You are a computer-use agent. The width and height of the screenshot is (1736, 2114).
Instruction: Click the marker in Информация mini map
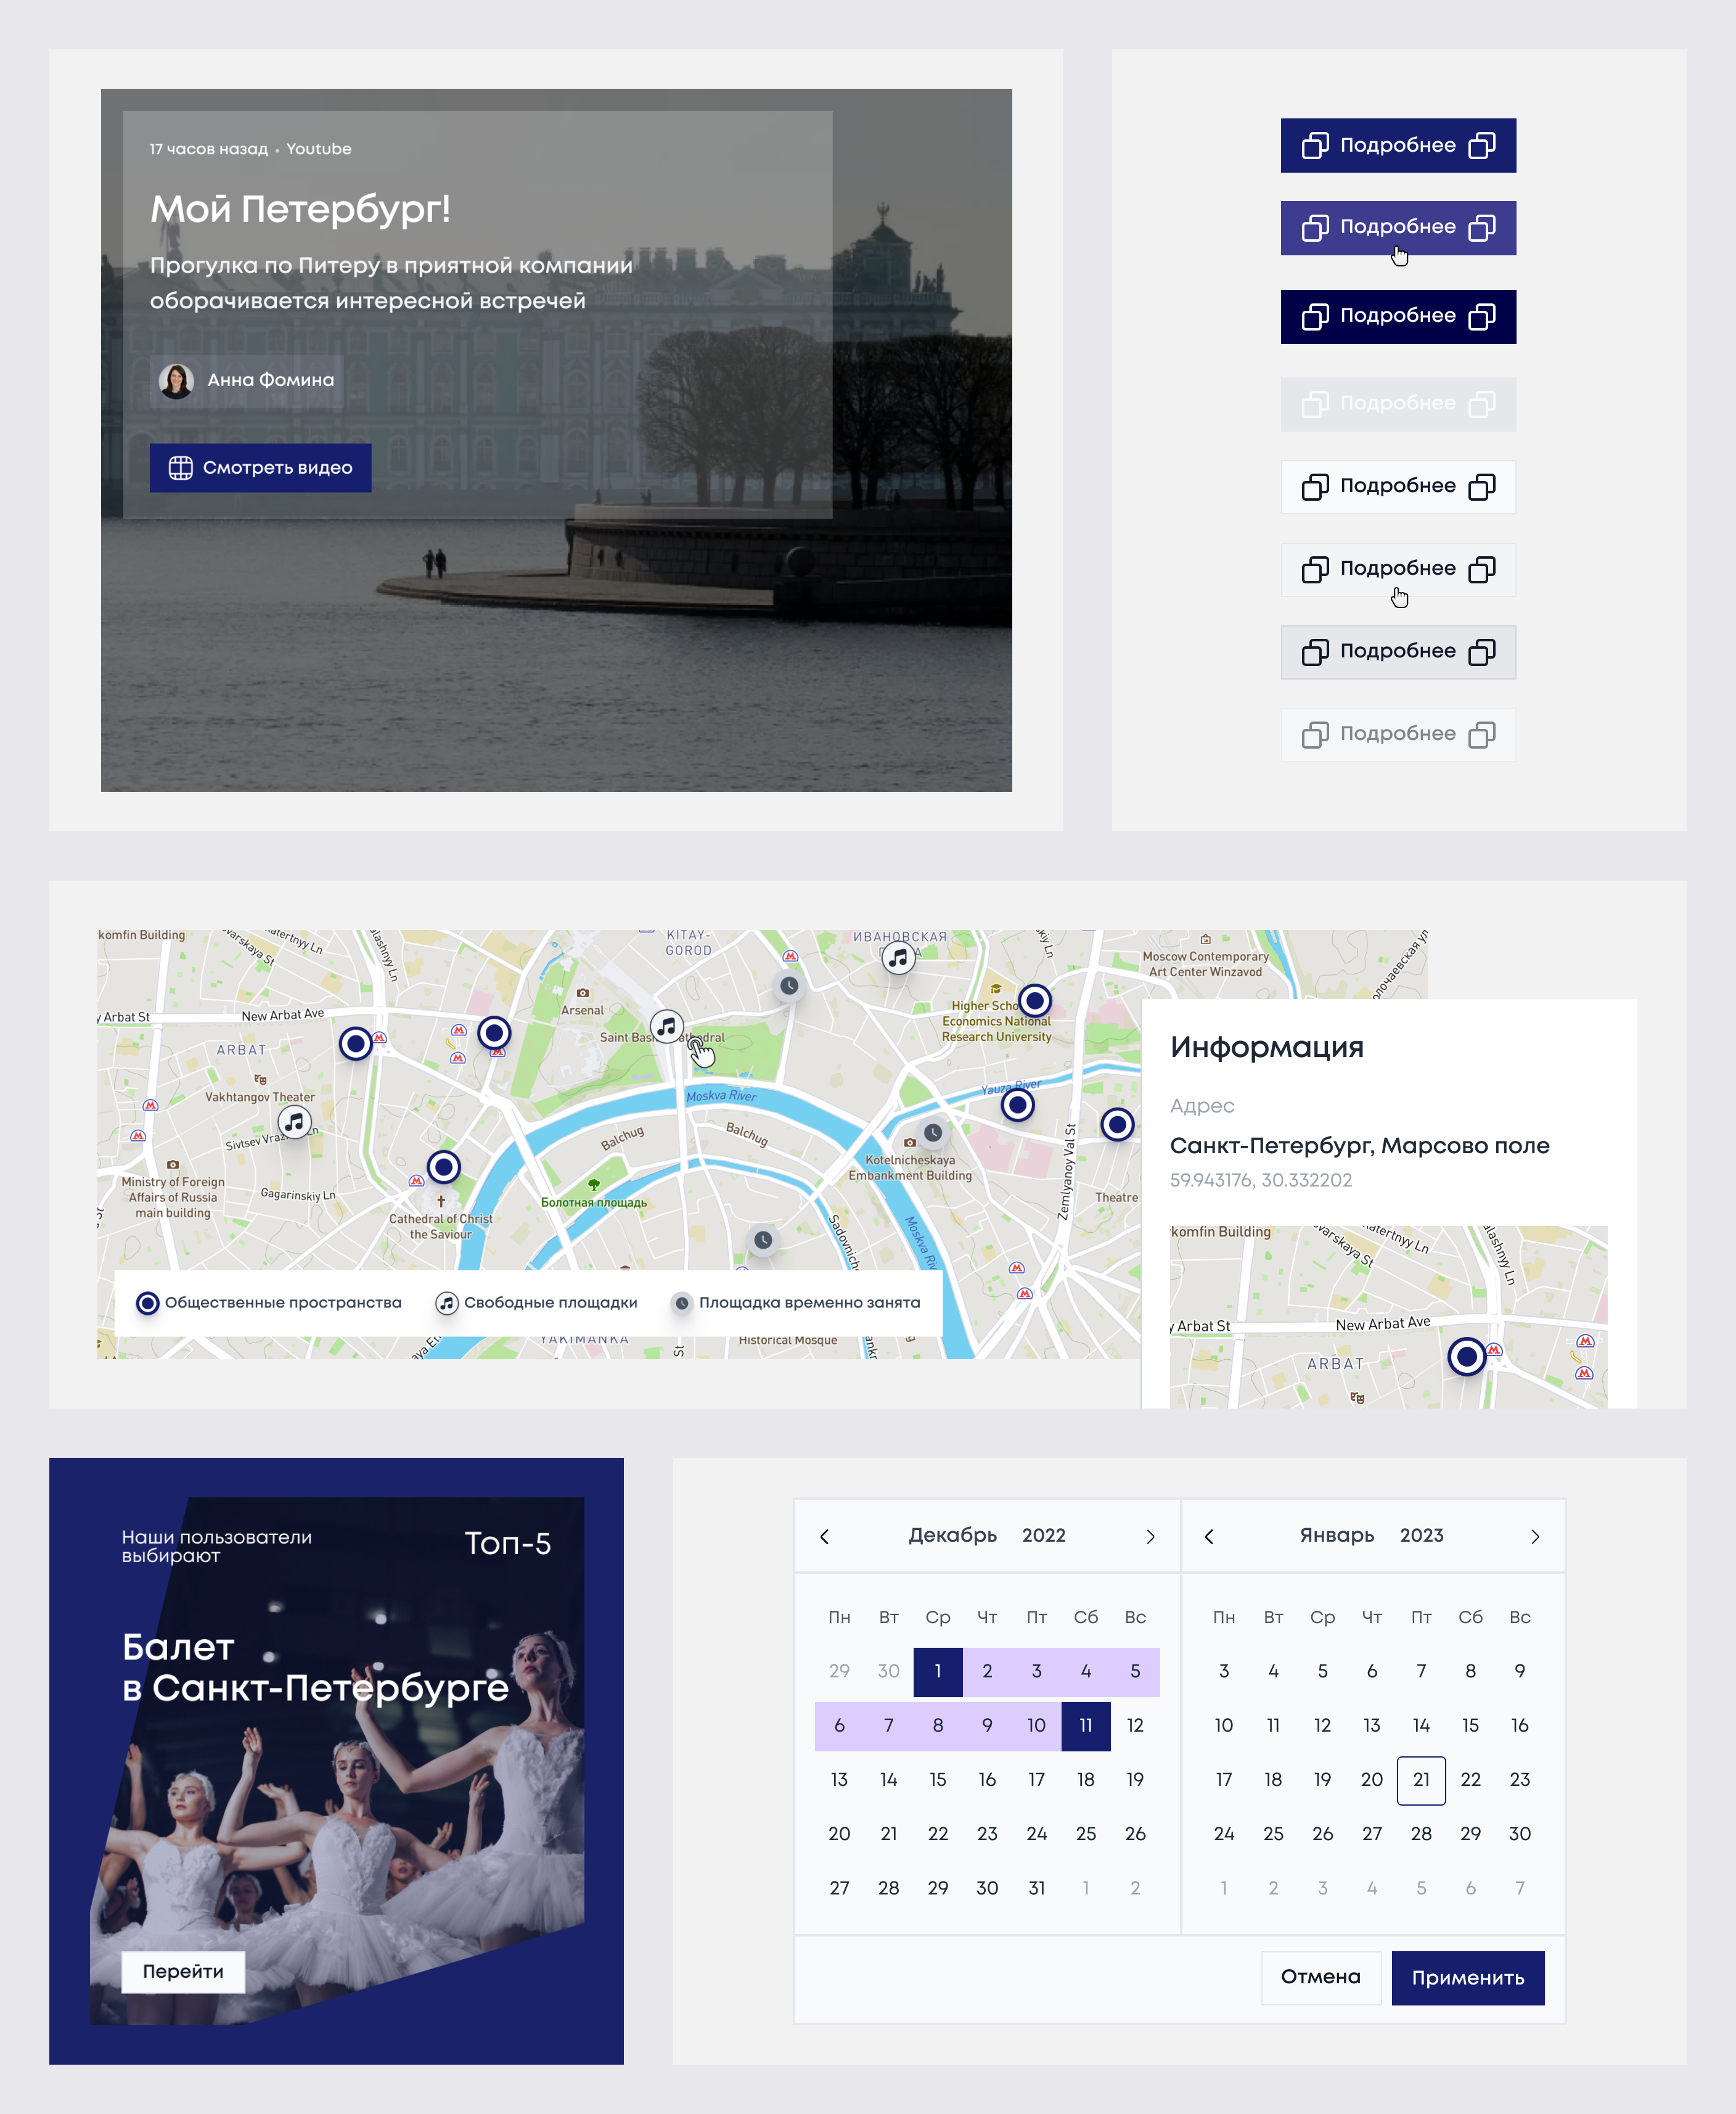[1467, 1357]
